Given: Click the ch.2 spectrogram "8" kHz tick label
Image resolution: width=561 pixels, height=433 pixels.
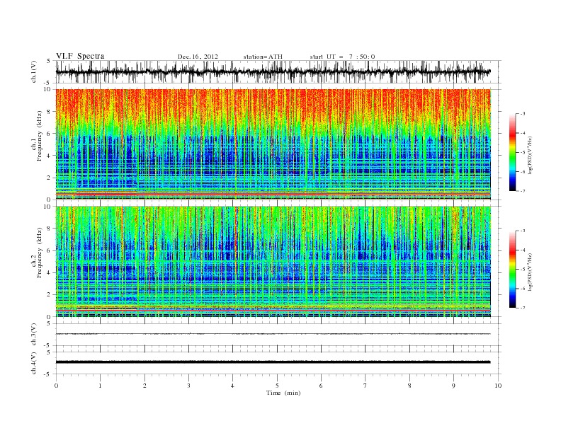Looking at the screenshot, I should point(50,229).
